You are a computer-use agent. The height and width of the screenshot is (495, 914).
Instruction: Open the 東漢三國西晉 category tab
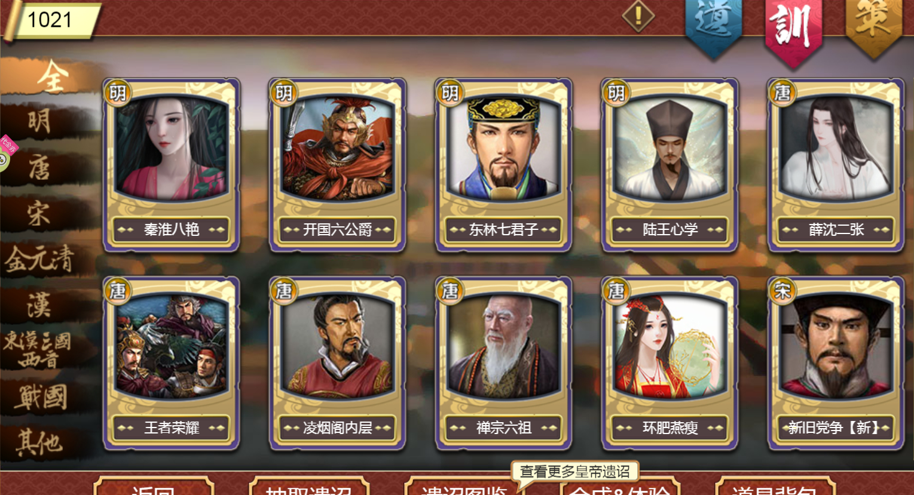click(x=39, y=349)
